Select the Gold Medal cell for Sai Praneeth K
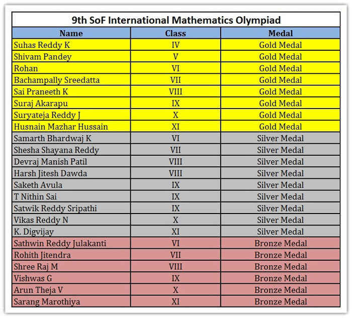Screen dimensions: 352x318 [280, 91]
